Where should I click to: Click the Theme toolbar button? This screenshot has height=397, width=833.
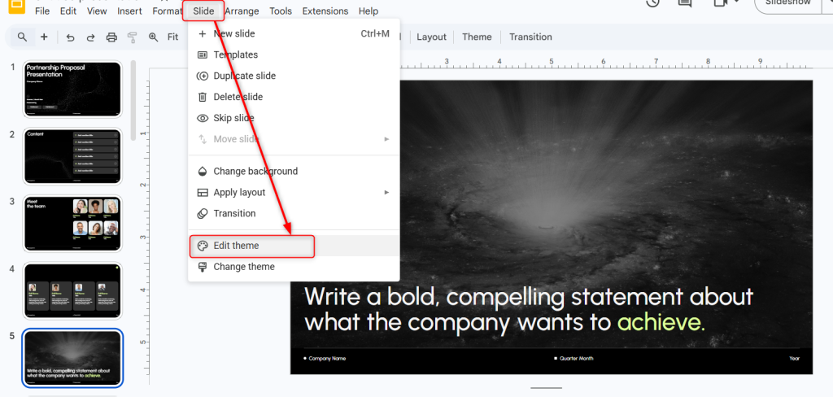pos(477,37)
